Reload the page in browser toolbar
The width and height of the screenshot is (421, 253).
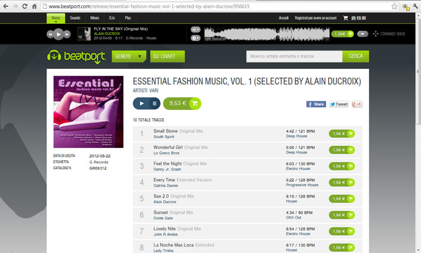(24, 6)
